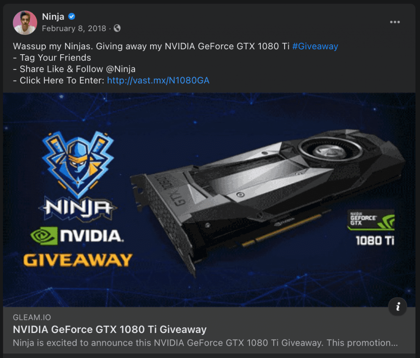The image size is (420, 358).
Task: Click the blue verified badge
Action: coord(71,16)
